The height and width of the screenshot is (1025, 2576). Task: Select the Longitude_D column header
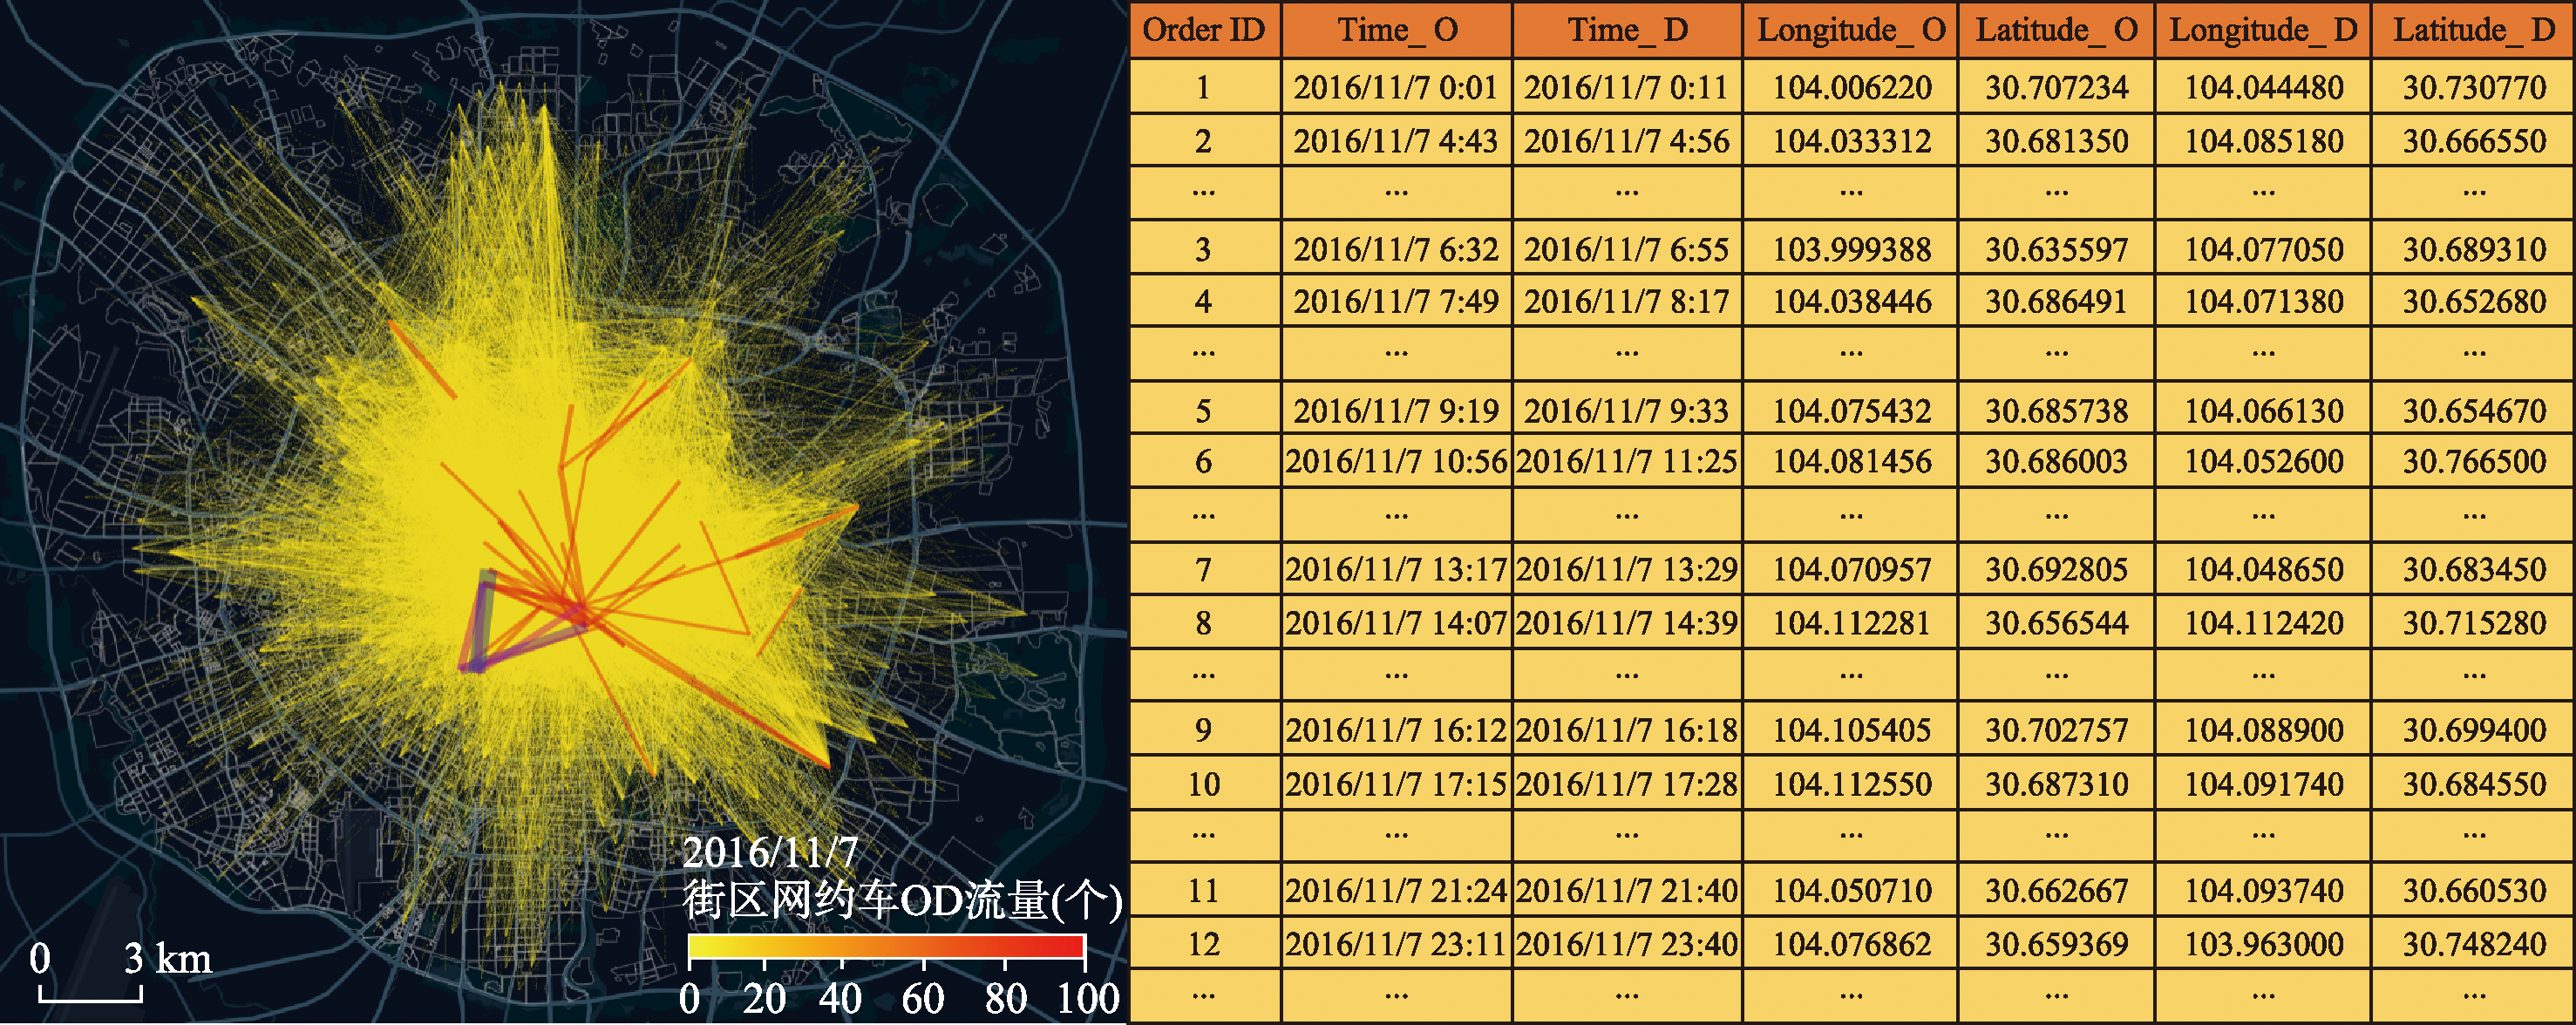2263,30
